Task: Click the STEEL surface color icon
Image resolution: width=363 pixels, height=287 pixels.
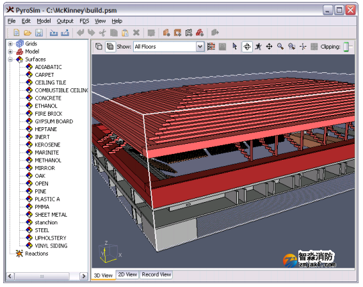Action: (29, 230)
